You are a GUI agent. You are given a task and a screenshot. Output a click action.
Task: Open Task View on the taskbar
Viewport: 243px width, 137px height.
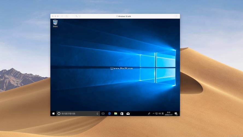[103, 113]
